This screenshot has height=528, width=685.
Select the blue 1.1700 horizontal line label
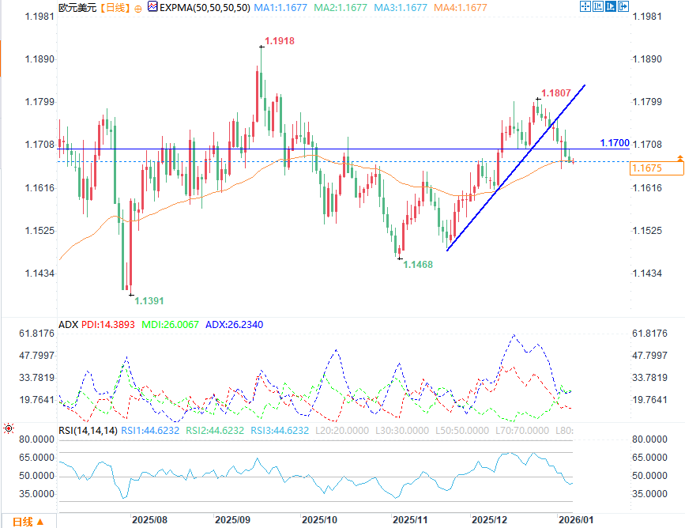pos(614,143)
